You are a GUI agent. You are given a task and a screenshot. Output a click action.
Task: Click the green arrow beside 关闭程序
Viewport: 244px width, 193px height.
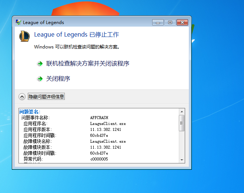click(x=40, y=79)
